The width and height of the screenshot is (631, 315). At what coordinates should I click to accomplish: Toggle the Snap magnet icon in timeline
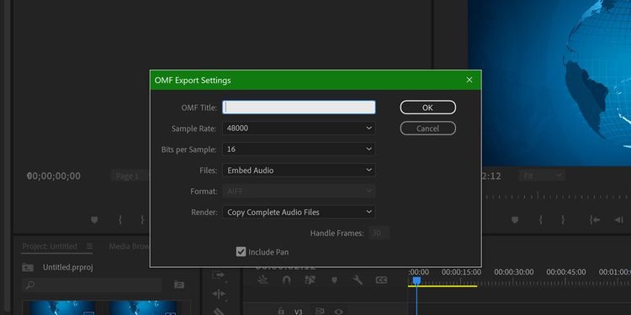click(x=286, y=280)
